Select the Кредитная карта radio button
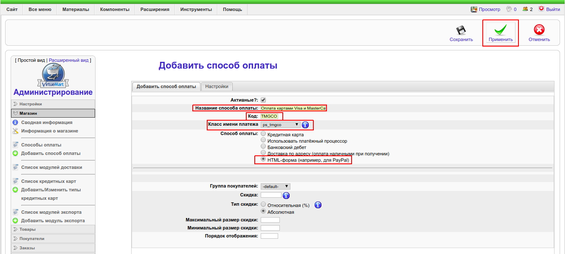 [263, 134]
